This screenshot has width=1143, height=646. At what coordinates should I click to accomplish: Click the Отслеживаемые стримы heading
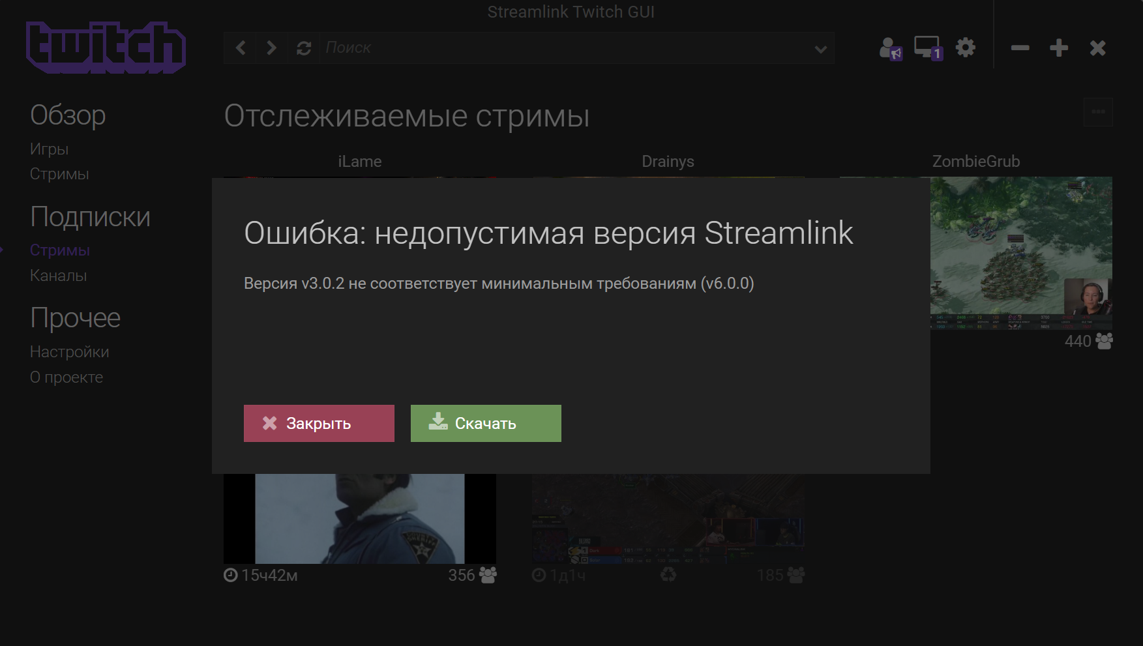(407, 117)
